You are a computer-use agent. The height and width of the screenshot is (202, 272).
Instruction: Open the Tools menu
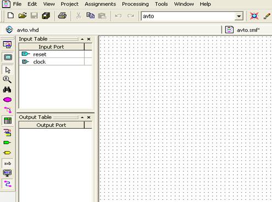click(x=161, y=4)
